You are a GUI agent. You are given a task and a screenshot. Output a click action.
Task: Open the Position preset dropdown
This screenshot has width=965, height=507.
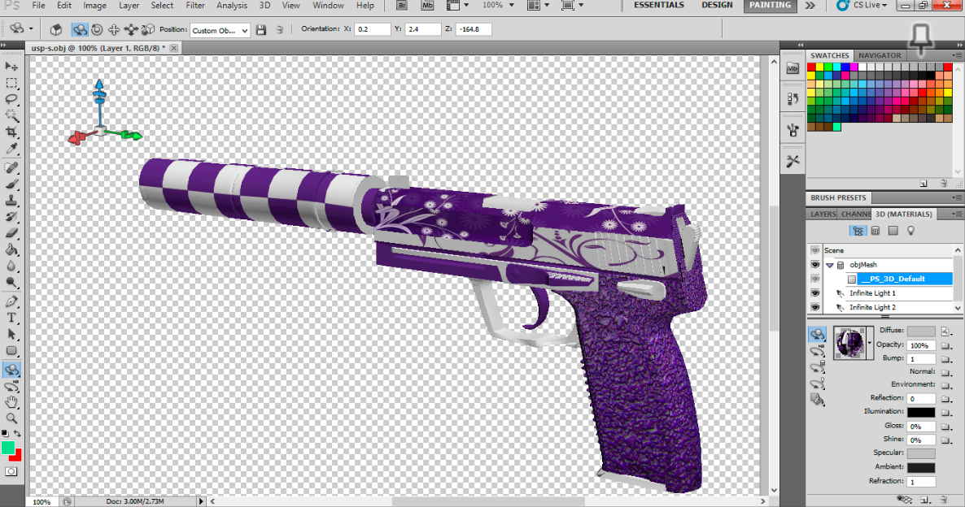(x=220, y=30)
